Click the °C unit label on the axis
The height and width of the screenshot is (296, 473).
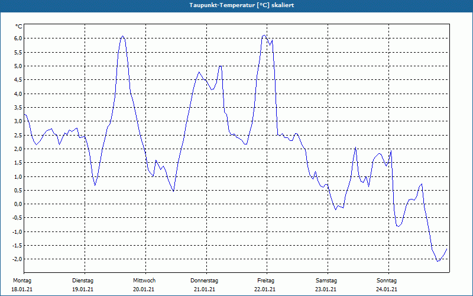19,27
